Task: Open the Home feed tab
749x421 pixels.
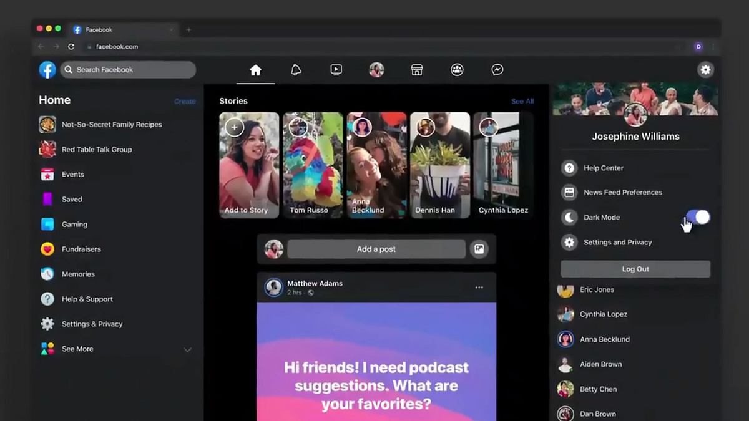Action: pyautogui.click(x=255, y=70)
